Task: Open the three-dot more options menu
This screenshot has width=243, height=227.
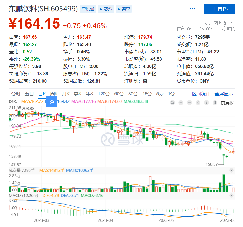Action: tap(192, 8)
